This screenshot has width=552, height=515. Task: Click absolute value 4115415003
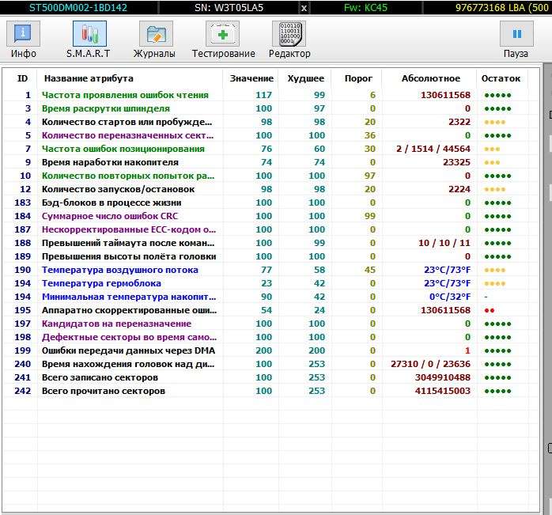(x=443, y=391)
